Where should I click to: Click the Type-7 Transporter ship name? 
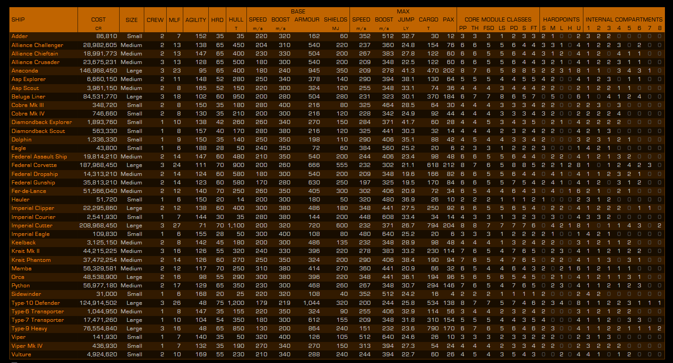[38, 320]
